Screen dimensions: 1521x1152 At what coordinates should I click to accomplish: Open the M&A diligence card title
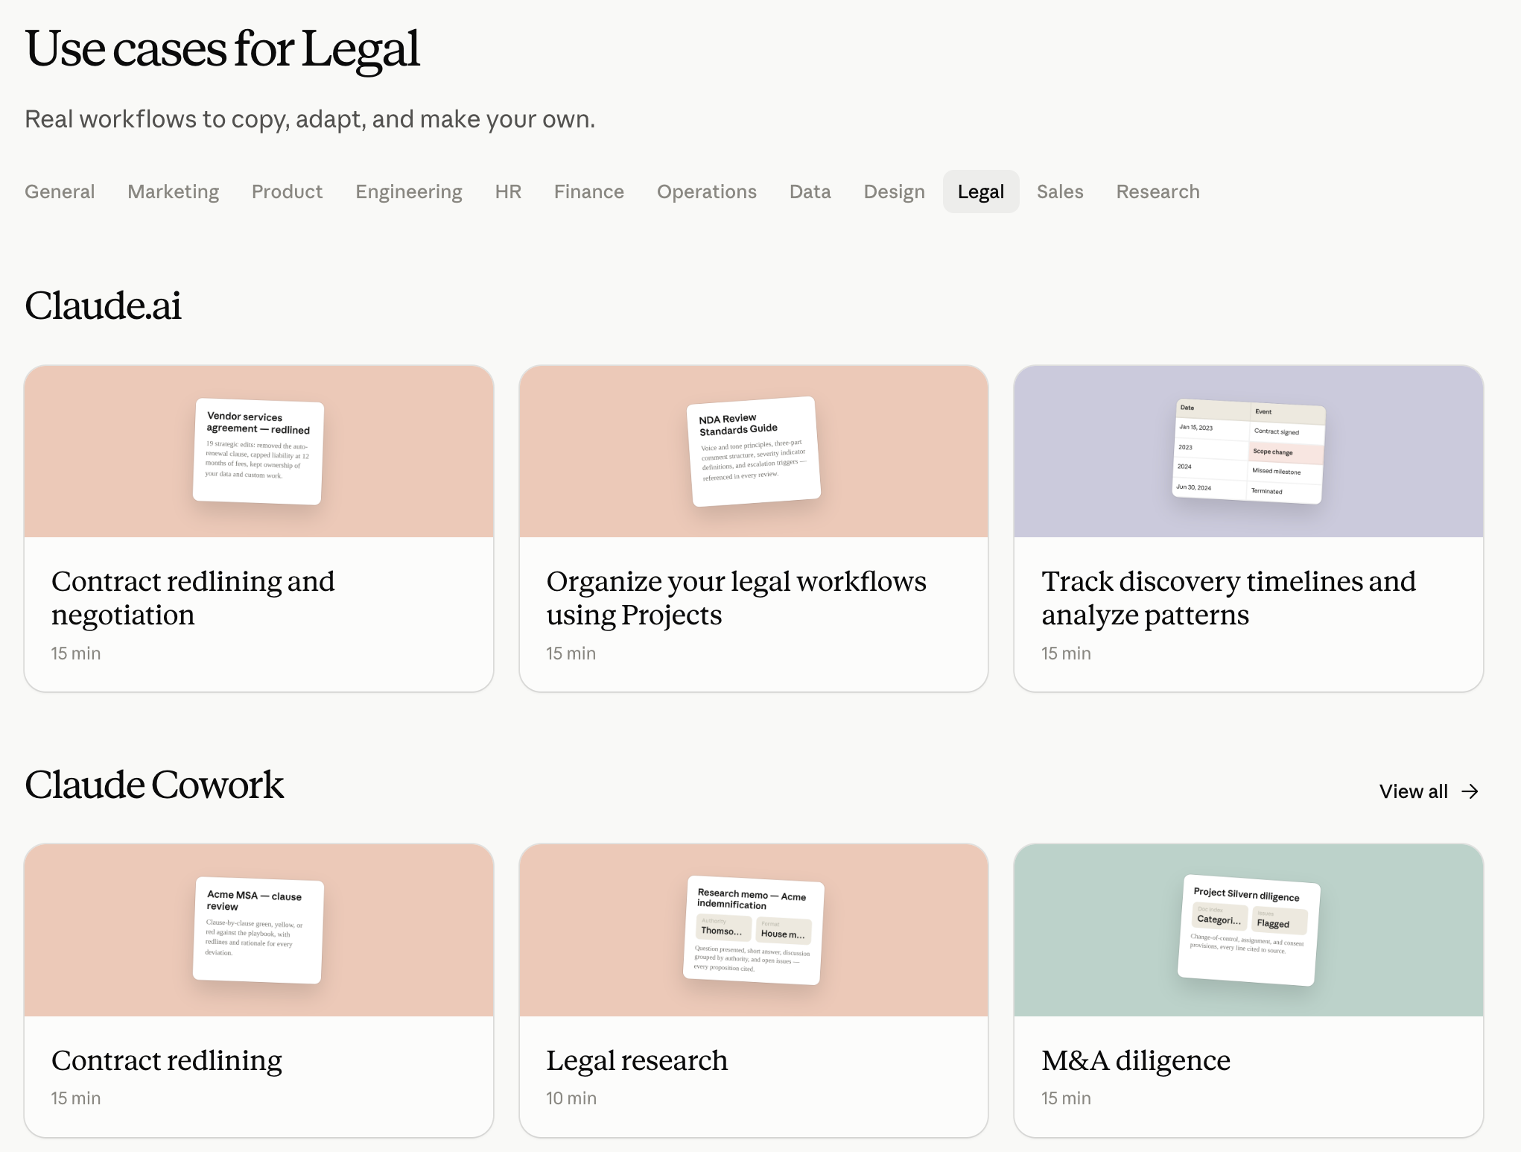(x=1136, y=1060)
